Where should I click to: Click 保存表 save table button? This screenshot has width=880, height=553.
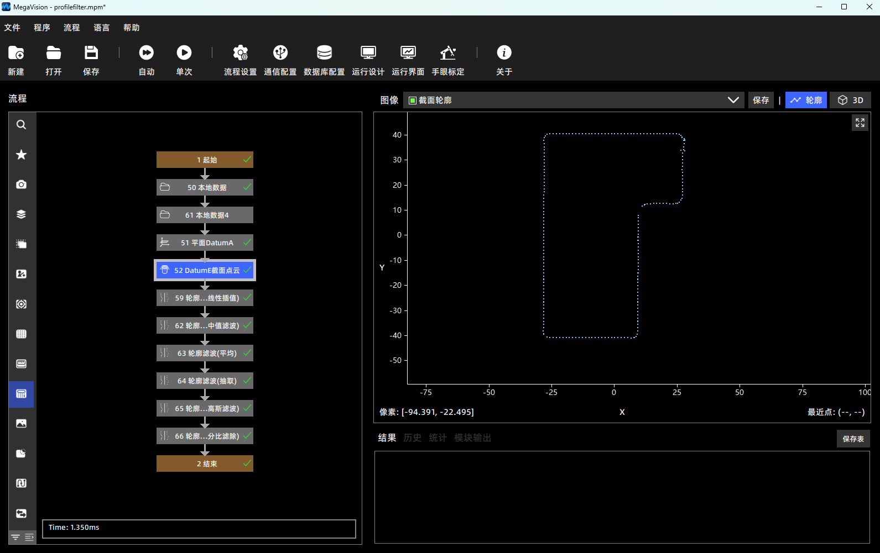[x=853, y=439]
